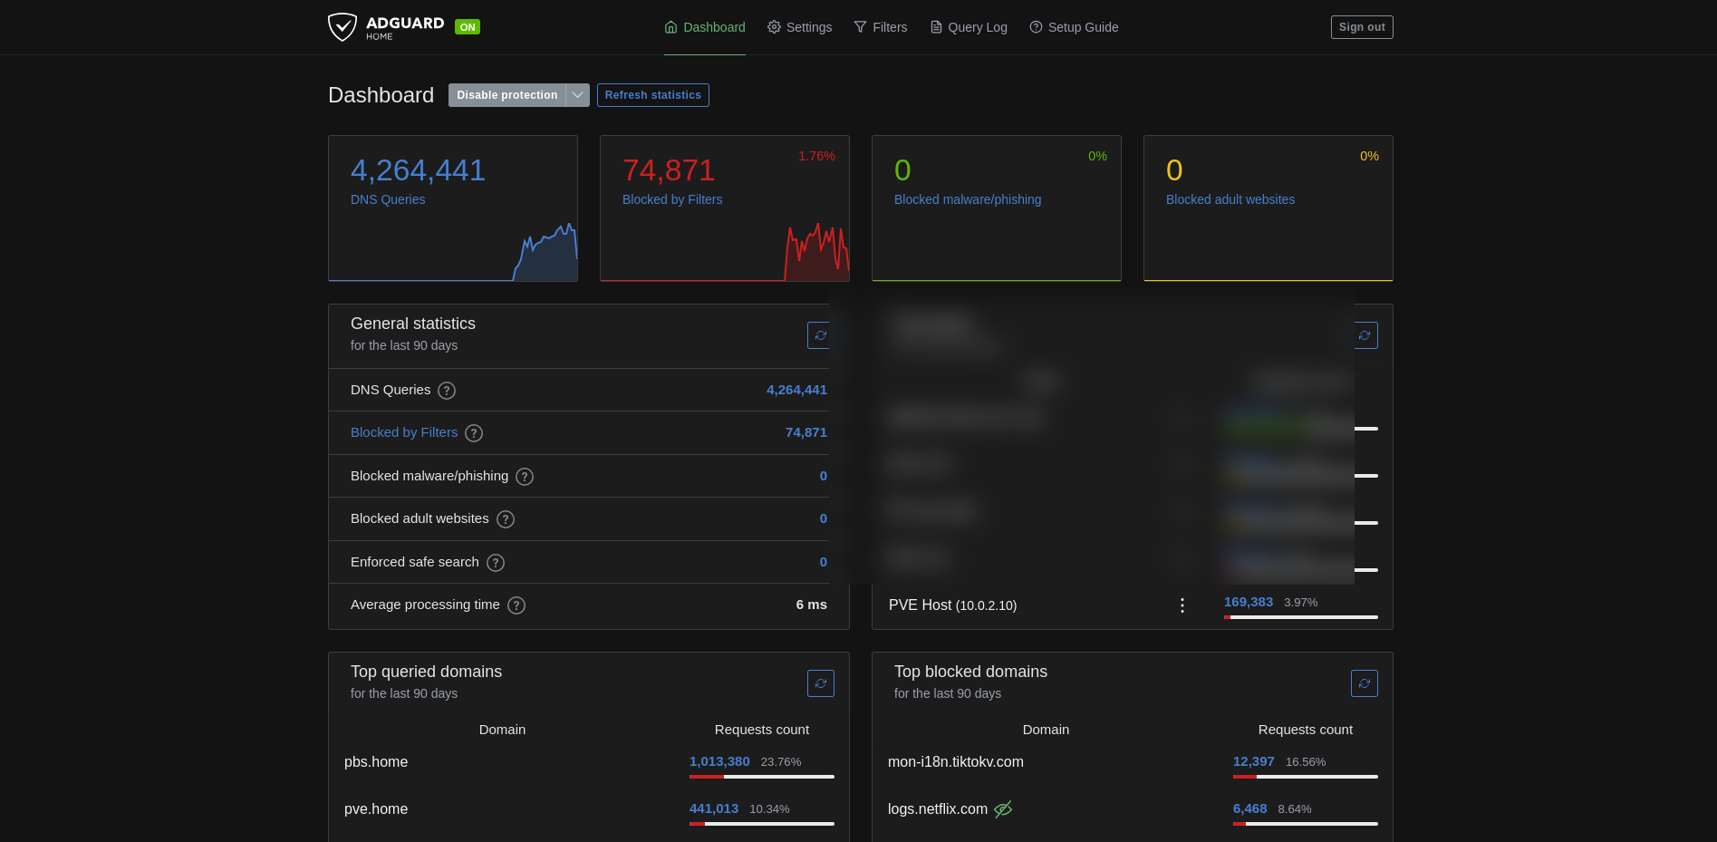Go to the Query Log tab
This screenshot has height=842, width=1717.
(969, 27)
